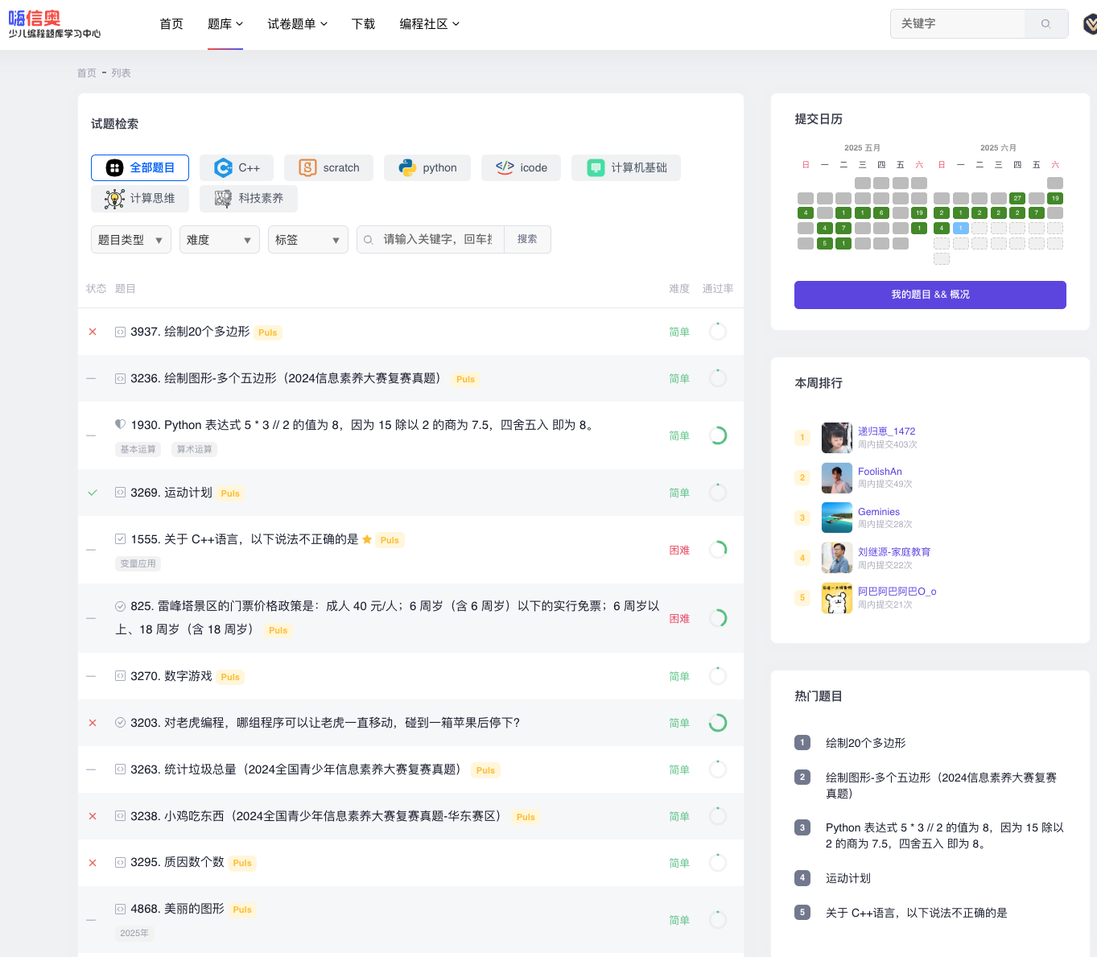1097x957 pixels.
Task: Visit FoolishAn's profile in weekly ranking
Action: pyautogui.click(x=880, y=471)
